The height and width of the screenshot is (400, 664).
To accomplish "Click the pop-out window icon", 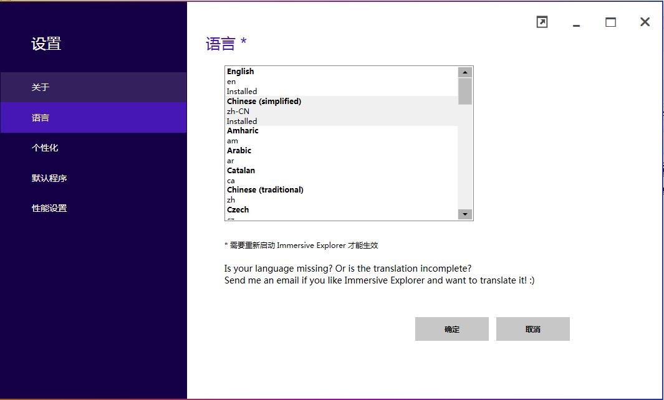I will pos(542,22).
